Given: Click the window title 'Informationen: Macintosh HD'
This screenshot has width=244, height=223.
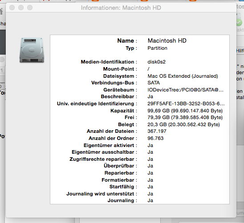Looking at the screenshot, I should pyautogui.click(x=121, y=8).
